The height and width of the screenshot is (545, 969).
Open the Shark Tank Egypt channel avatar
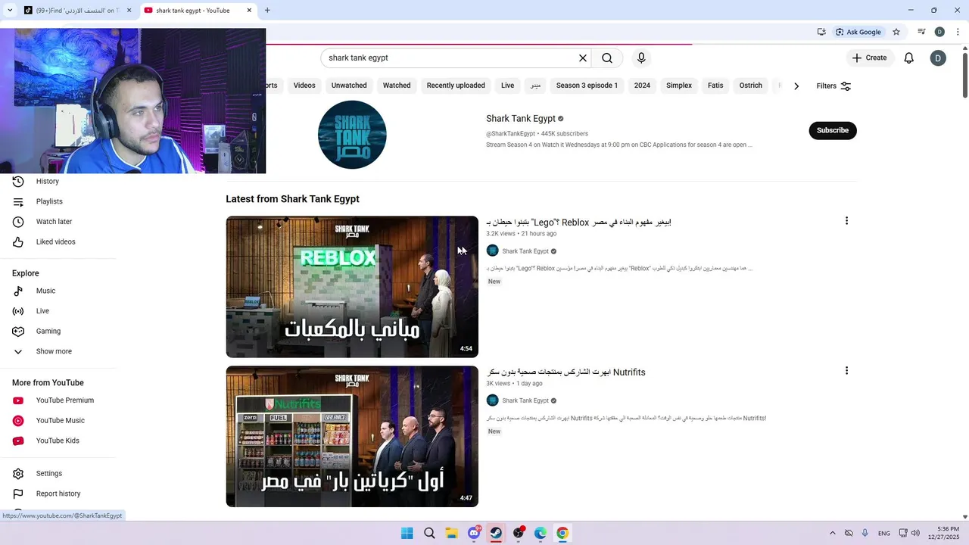coord(352,134)
